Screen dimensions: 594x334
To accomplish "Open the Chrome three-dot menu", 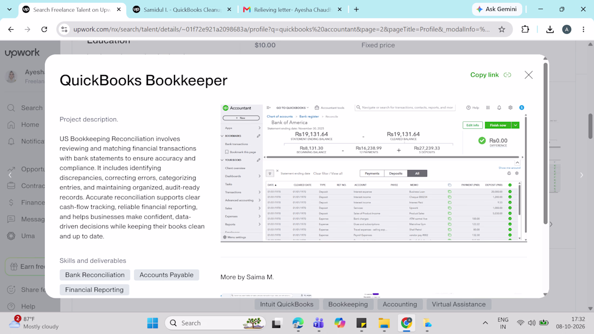I will (x=583, y=29).
